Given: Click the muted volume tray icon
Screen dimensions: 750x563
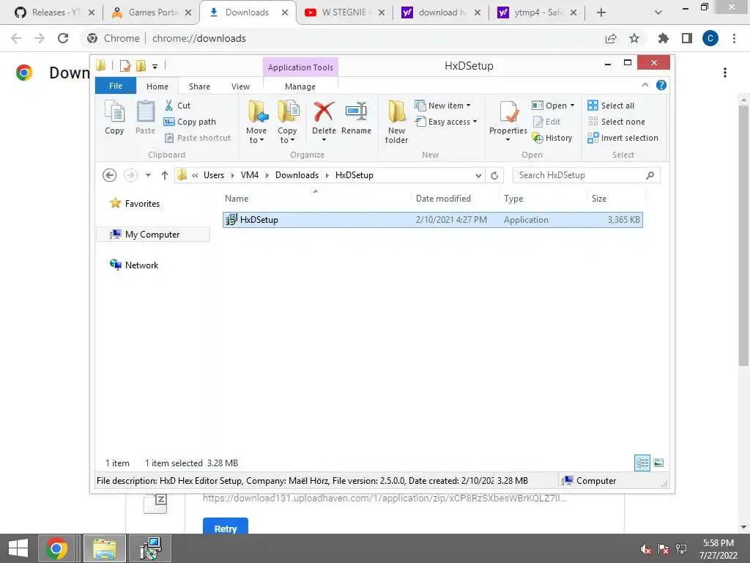Looking at the screenshot, I should point(646,549).
